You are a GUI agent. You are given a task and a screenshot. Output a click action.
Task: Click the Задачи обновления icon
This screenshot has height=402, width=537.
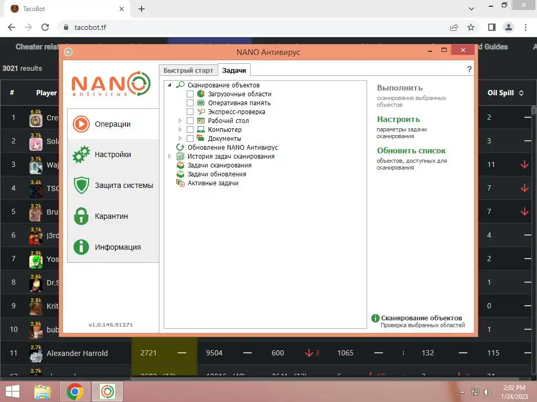point(180,174)
